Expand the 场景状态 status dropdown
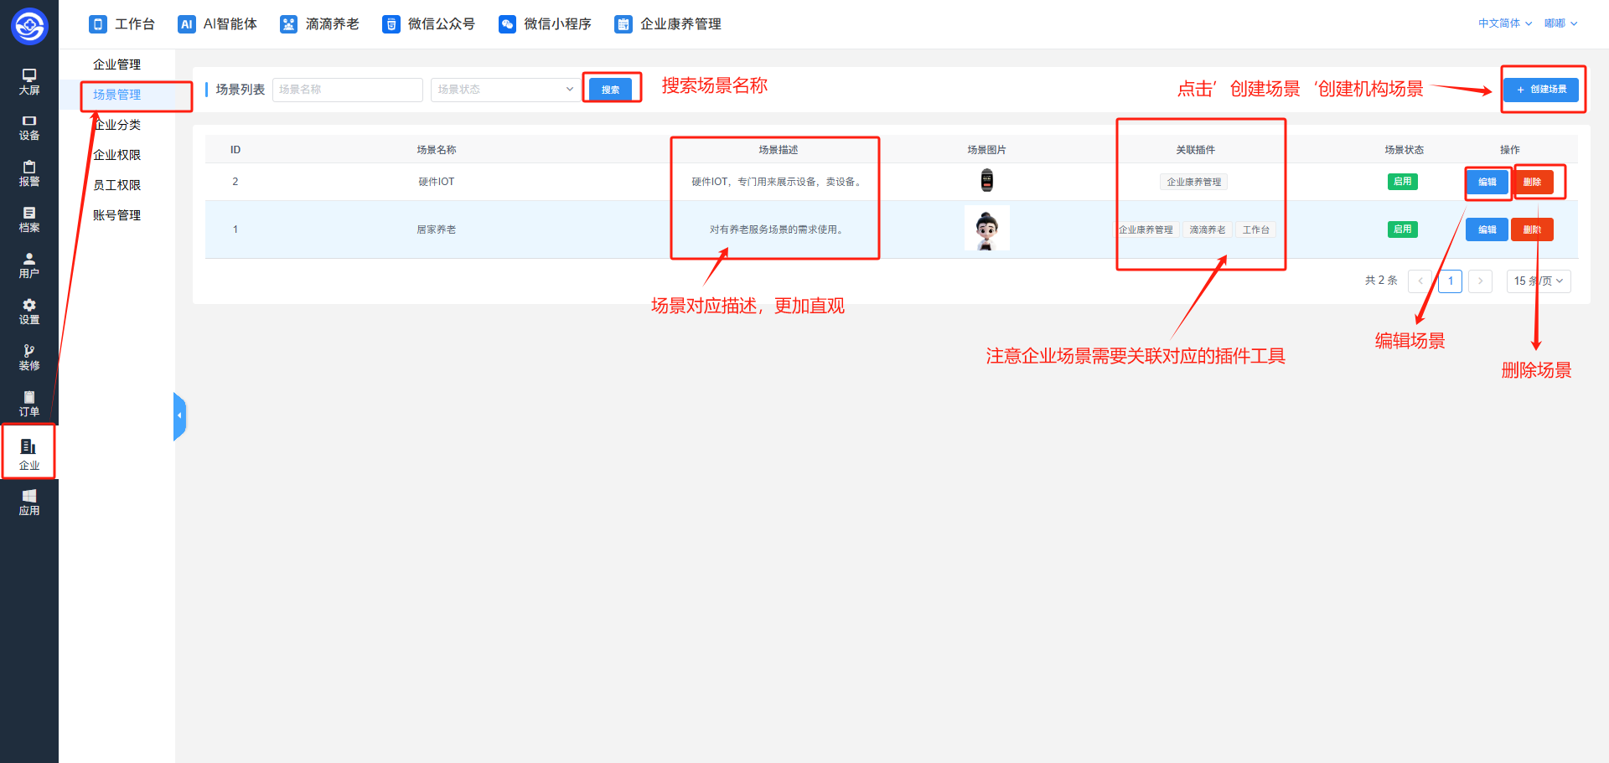The width and height of the screenshot is (1609, 763). pos(504,90)
